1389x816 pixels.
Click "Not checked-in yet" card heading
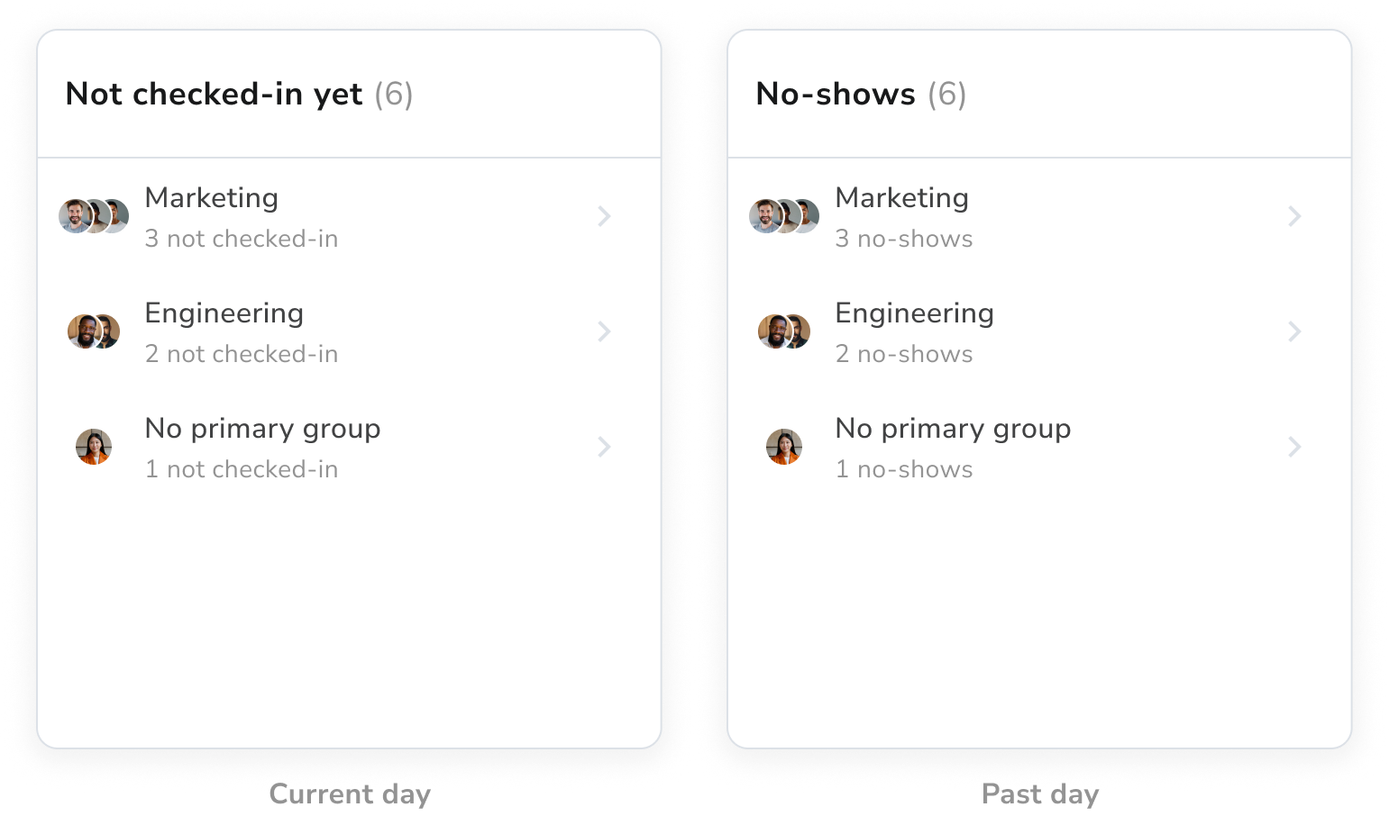[215, 95]
